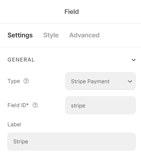Click the GENERAL section heading
The image size is (141, 153).
click(21, 60)
